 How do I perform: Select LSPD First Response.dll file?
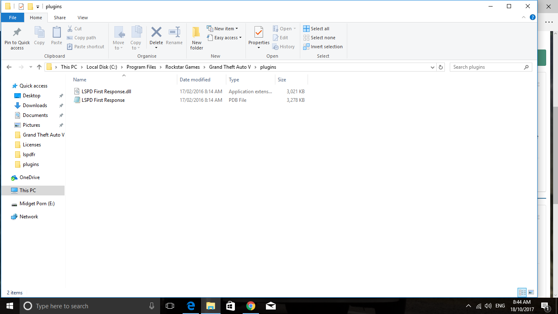[x=106, y=92]
